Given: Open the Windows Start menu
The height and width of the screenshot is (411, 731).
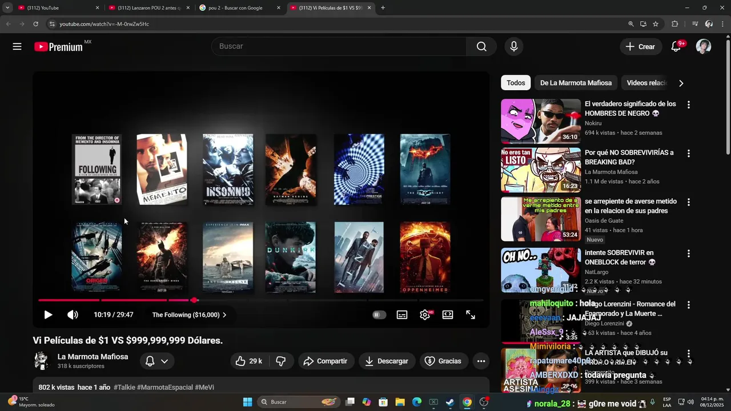Looking at the screenshot, I should [x=247, y=402].
